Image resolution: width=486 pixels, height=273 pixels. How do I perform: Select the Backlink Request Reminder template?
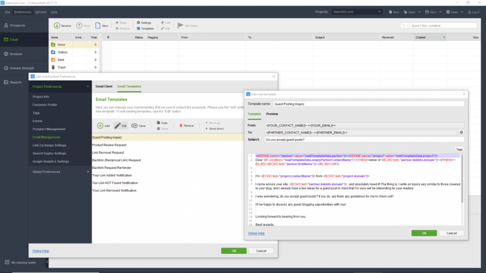[112, 168]
